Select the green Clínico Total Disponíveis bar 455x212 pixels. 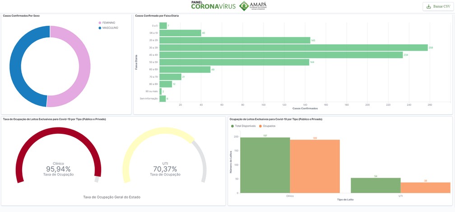coord(265,165)
